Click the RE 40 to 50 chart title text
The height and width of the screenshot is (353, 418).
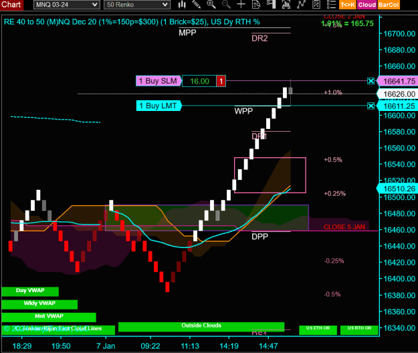(132, 22)
